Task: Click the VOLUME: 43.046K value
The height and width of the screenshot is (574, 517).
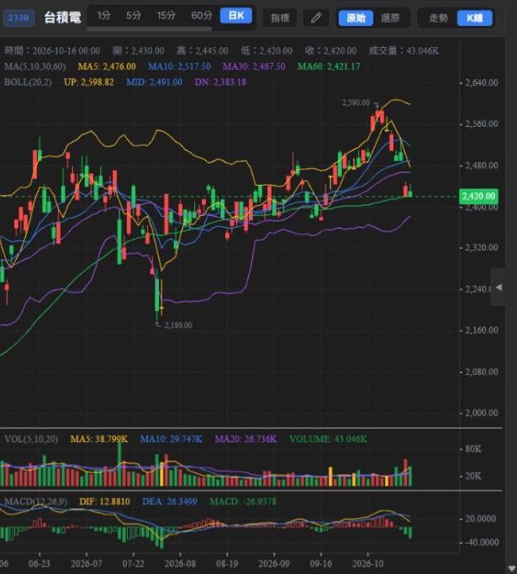Action: click(x=328, y=439)
